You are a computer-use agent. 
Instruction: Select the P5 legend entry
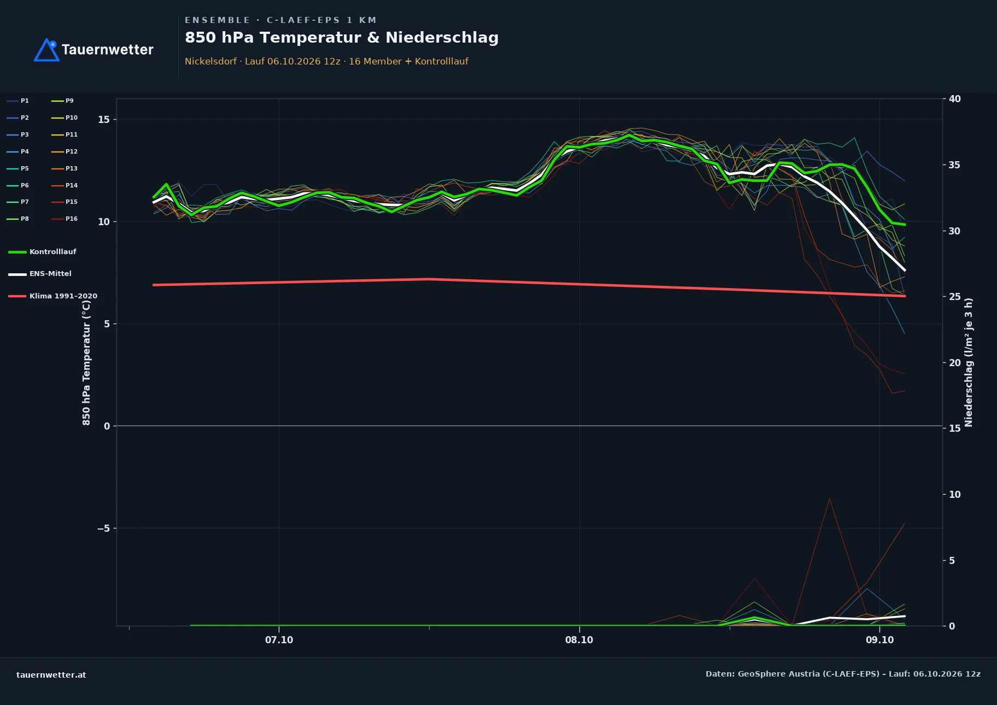[18, 169]
